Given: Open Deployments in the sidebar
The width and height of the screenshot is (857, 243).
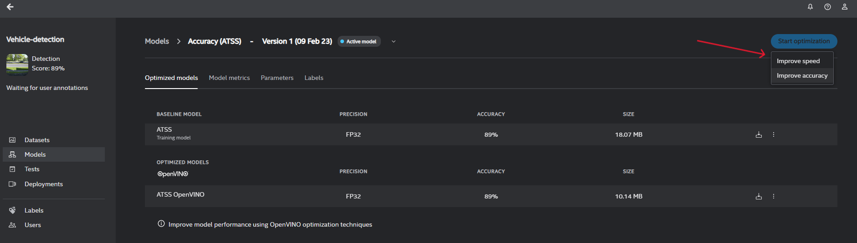Looking at the screenshot, I should coord(43,184).
